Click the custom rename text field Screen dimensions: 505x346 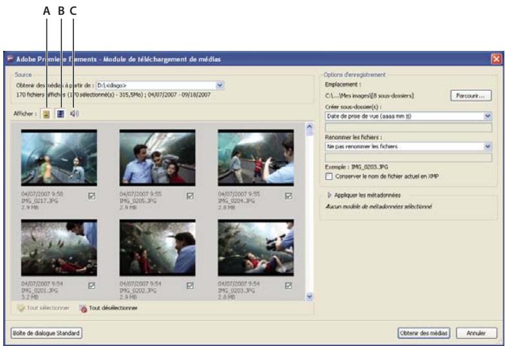(408, 157)
